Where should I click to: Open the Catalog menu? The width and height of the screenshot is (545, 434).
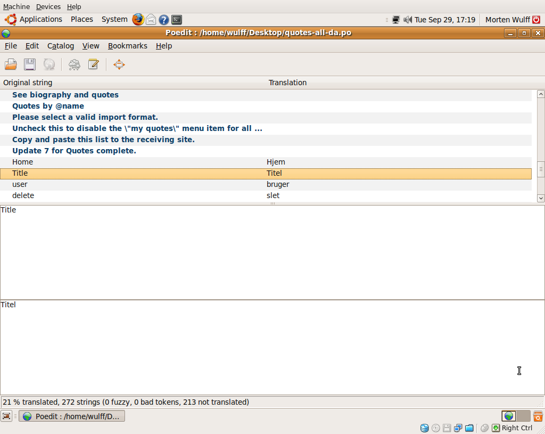point(61,46)
